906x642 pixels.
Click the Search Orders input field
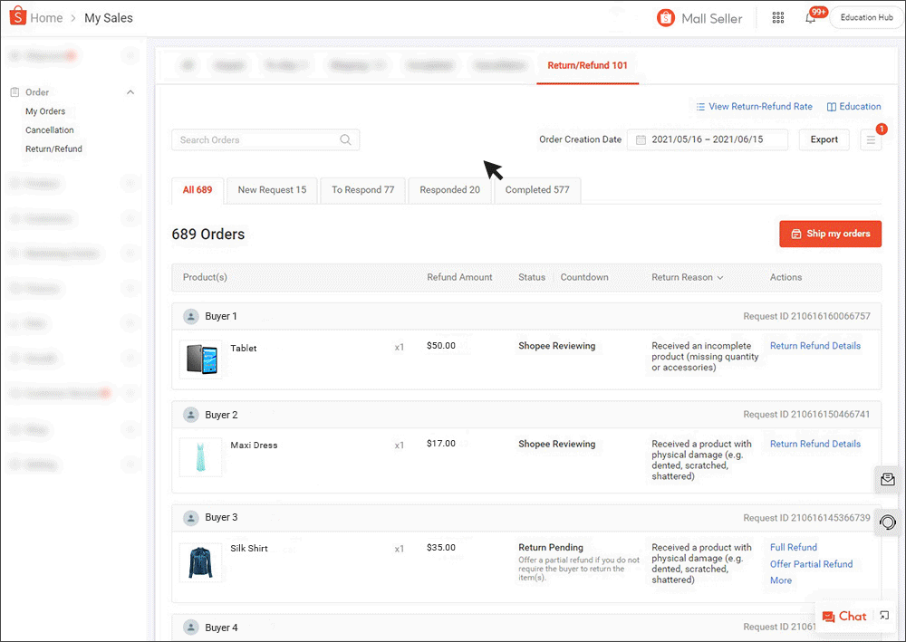point(255,140)
